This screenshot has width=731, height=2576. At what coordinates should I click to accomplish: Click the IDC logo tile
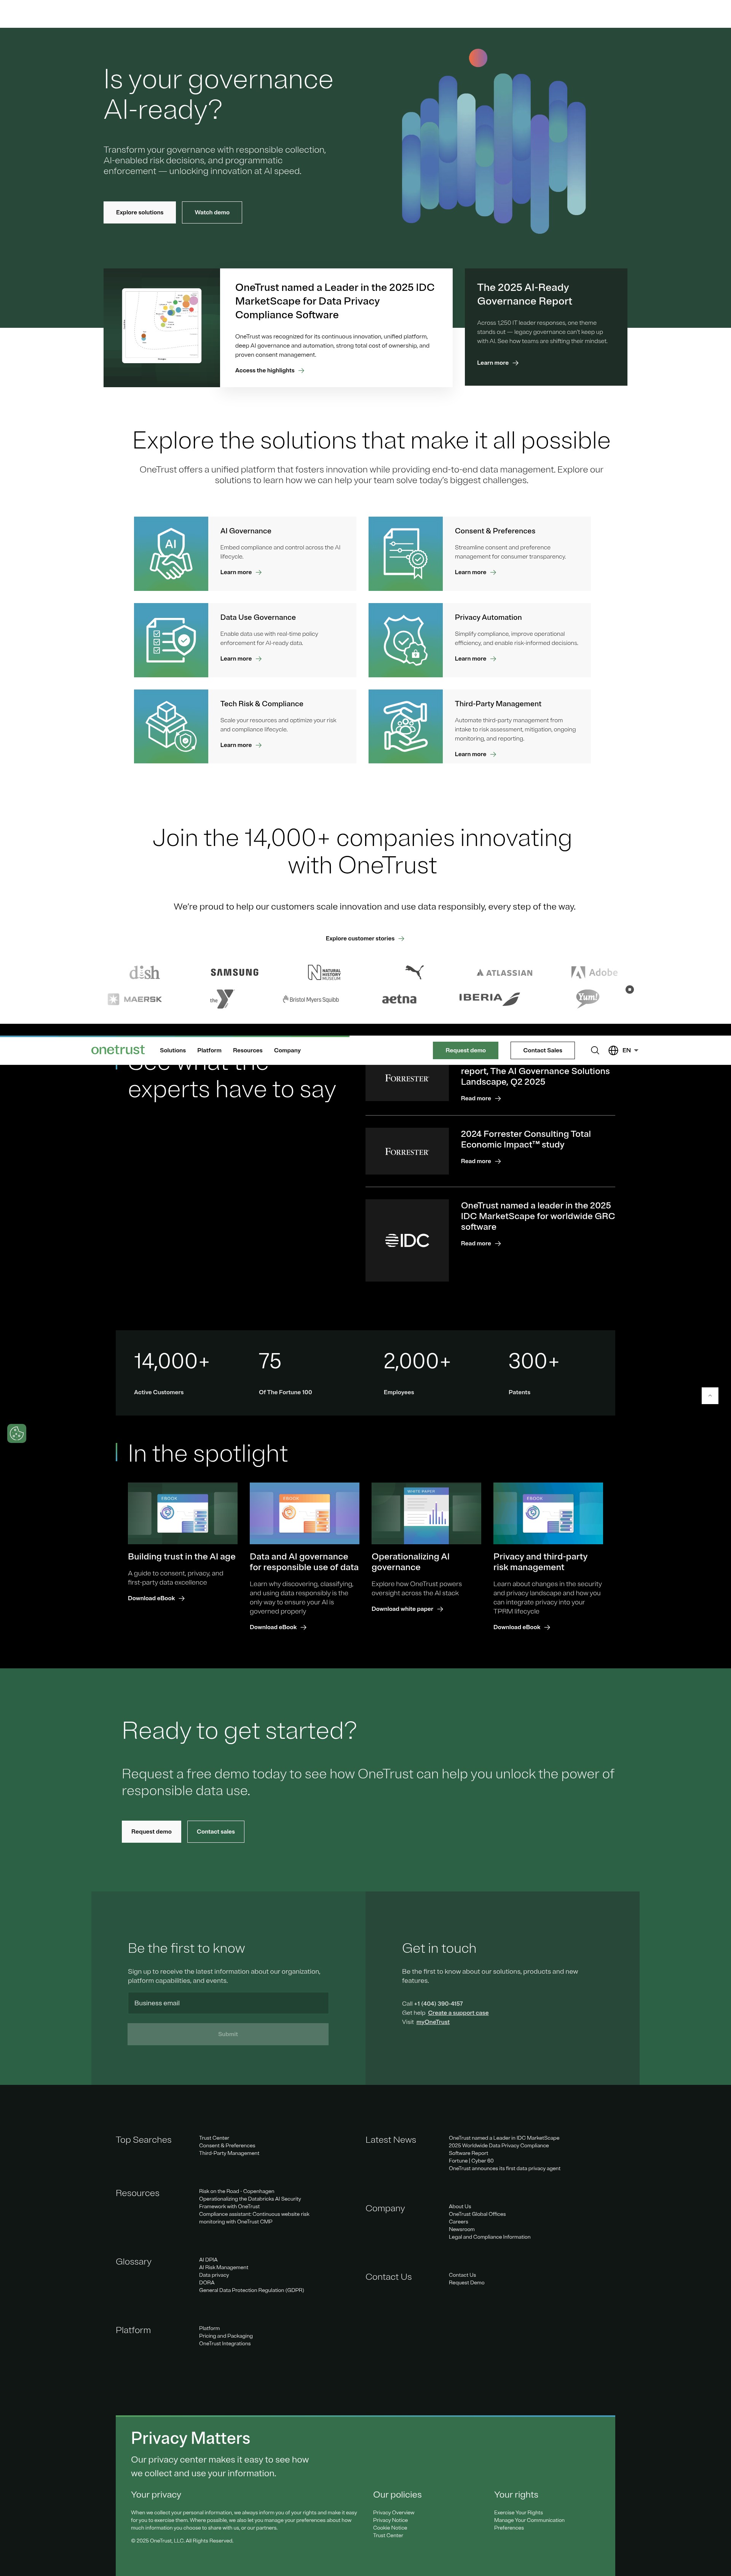coord(407,1240)
